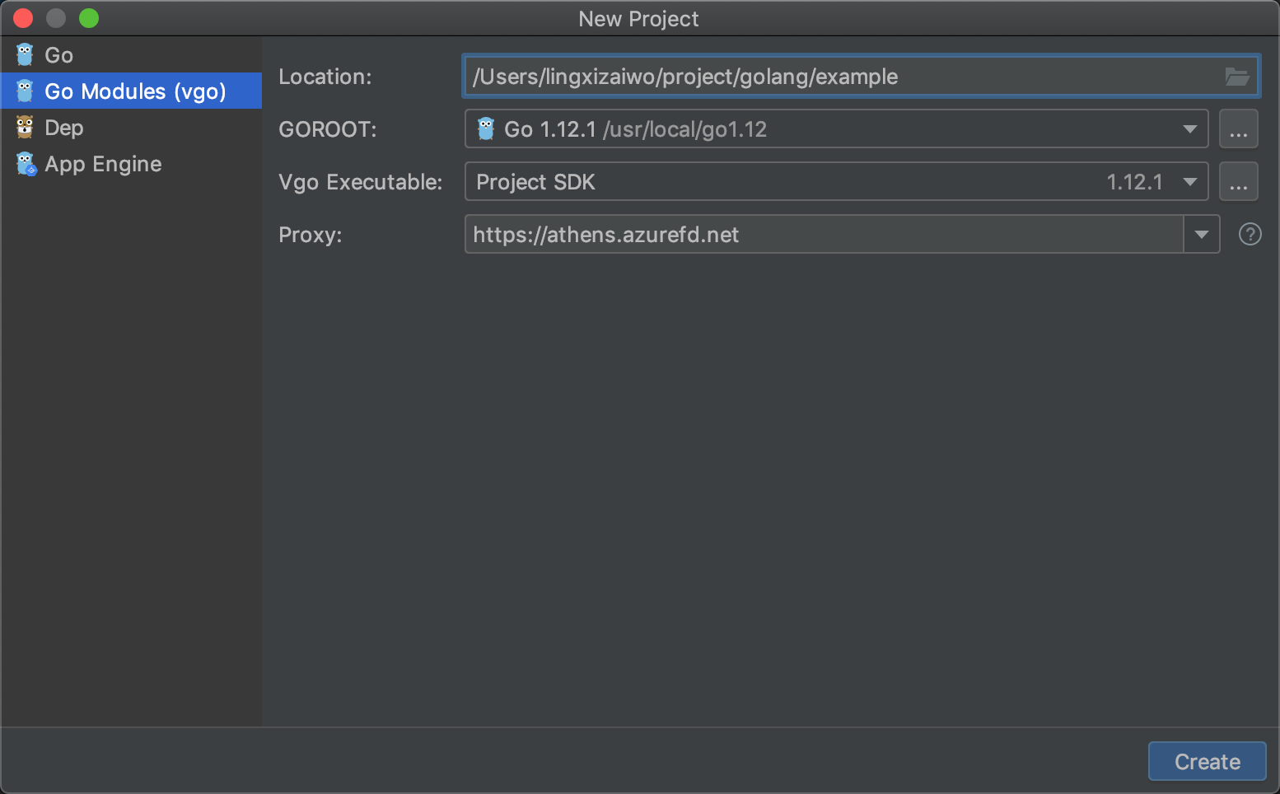Expand the GOROOT dropdown arrow
Viewport: 1280px width, 794px height.
click(1189, 129)
